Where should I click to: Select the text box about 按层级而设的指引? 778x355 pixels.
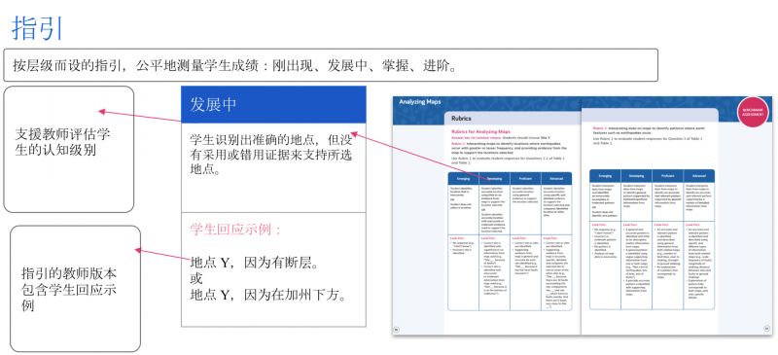(x=331, y=65)
